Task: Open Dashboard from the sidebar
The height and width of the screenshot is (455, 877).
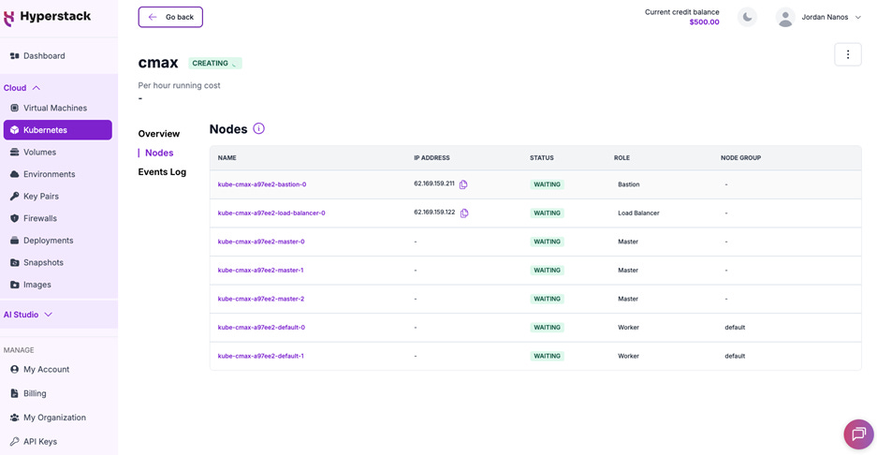Action: pyautogui.click(x=37, y=56)
